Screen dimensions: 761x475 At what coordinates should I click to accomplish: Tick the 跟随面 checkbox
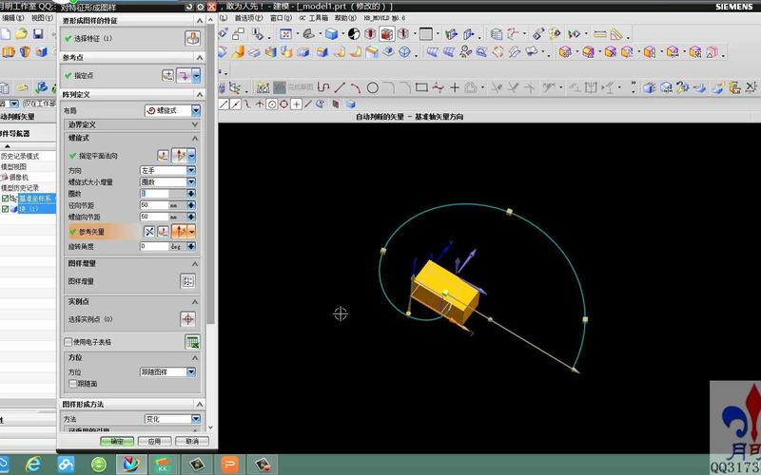point(72,384)
